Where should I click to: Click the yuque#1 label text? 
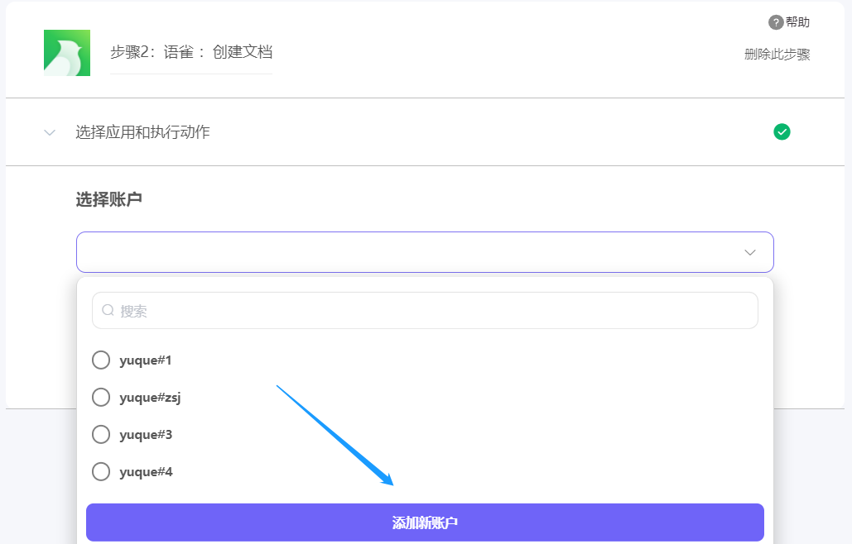146,360
